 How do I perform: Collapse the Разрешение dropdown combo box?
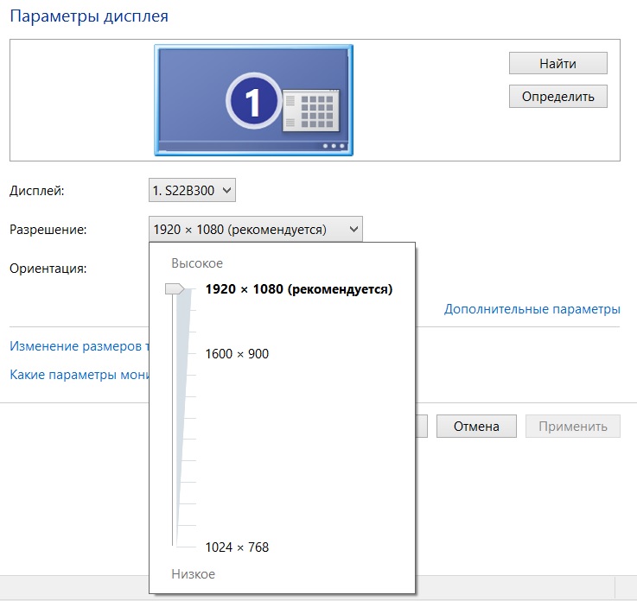(x=256, y=229)
